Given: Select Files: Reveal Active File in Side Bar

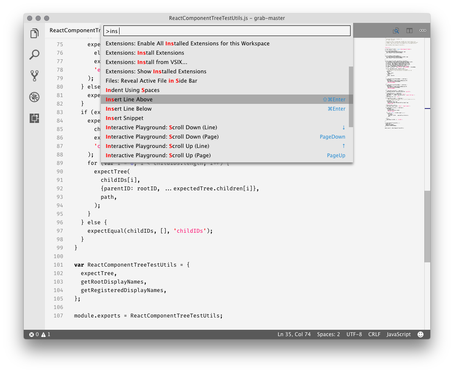Looking at the screenshot, I should point(225,81).
